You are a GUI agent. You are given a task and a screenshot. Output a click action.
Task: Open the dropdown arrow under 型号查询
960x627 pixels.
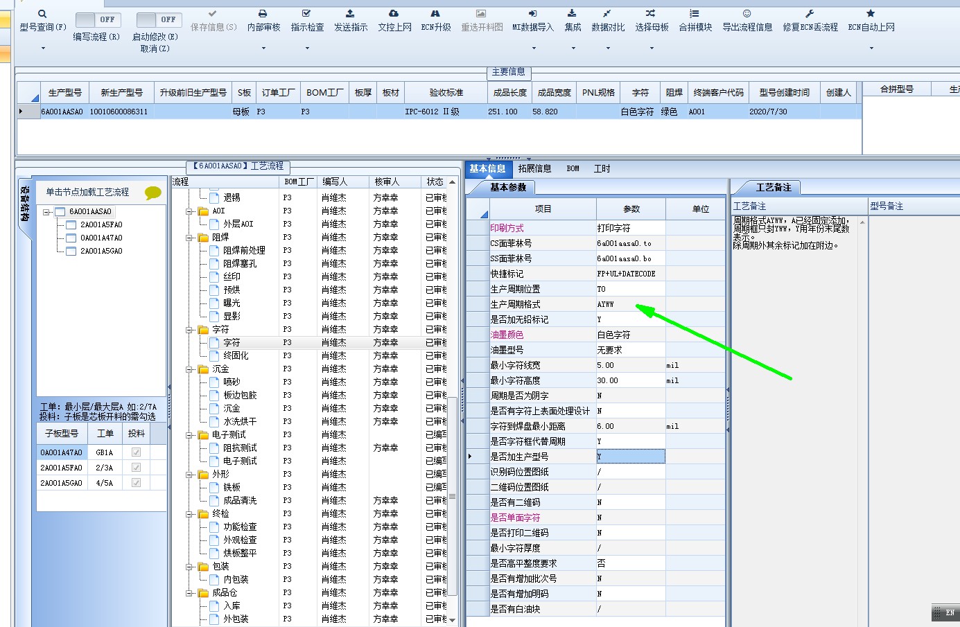point(43,48)
